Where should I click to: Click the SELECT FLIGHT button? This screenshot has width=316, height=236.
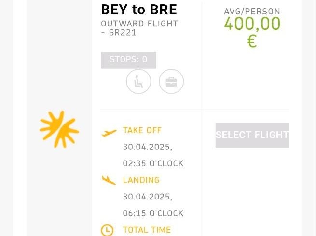252,135
